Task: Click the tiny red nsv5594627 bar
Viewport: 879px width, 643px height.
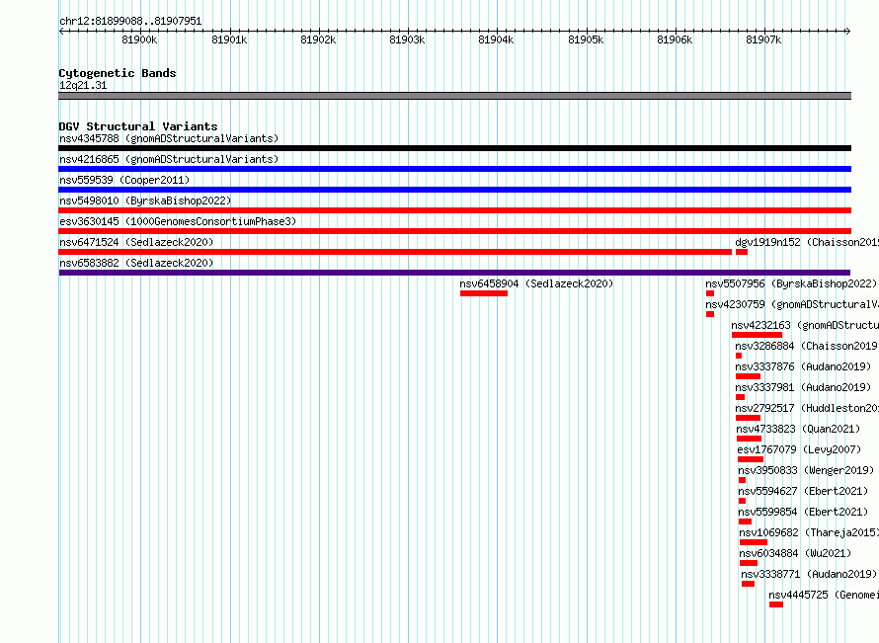Action: (743, 501)
